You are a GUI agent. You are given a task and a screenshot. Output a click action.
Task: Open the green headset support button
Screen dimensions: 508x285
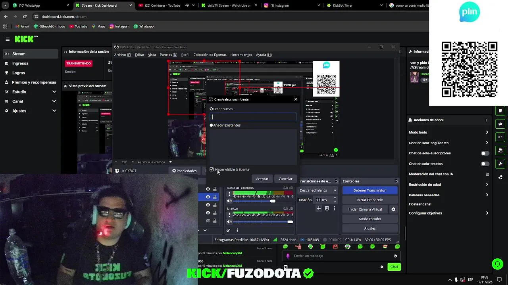[x=497, y=264]
